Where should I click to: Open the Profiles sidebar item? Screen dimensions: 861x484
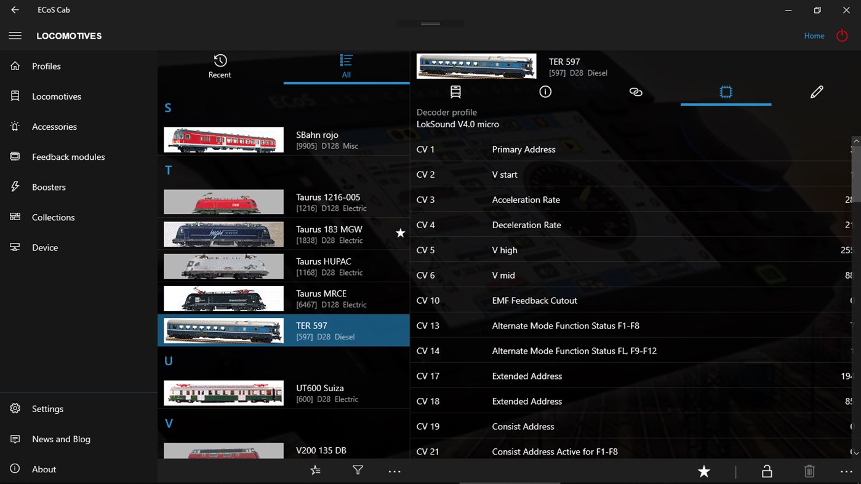[x=79, y=66]
